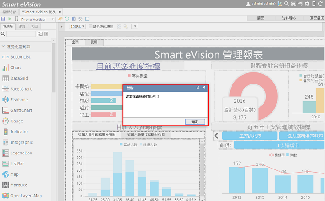Screen dimensions: 325x201
Task: Click the pop-out icon on warning dialog
Action: (x=198, y=88)
